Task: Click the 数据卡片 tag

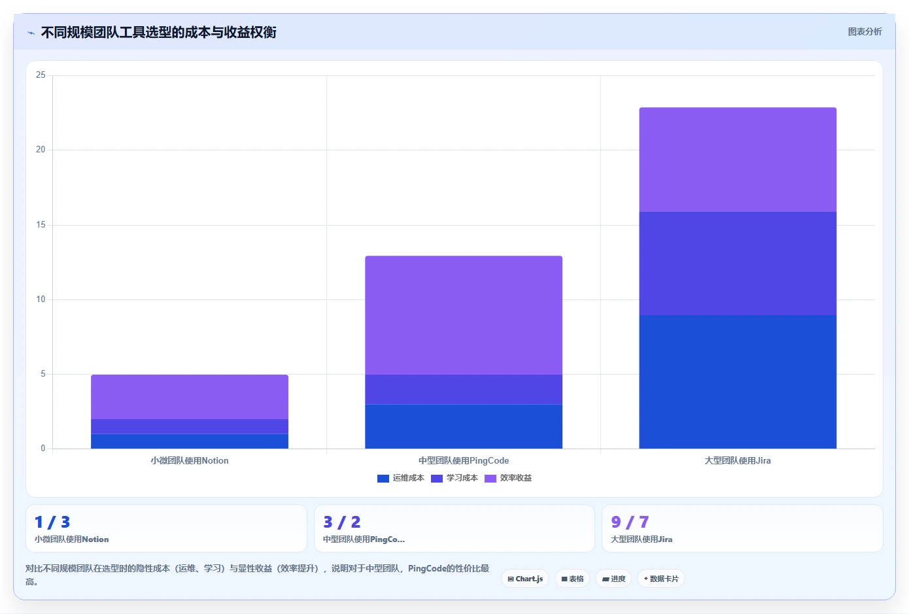Action: pos(661,579)
